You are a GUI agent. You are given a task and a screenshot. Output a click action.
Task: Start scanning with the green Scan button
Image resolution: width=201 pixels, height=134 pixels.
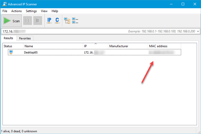point(11,21)
